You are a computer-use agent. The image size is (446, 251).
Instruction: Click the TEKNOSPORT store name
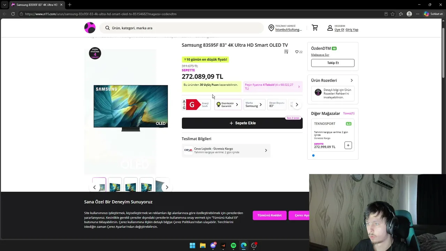click(x=325, y=124)
